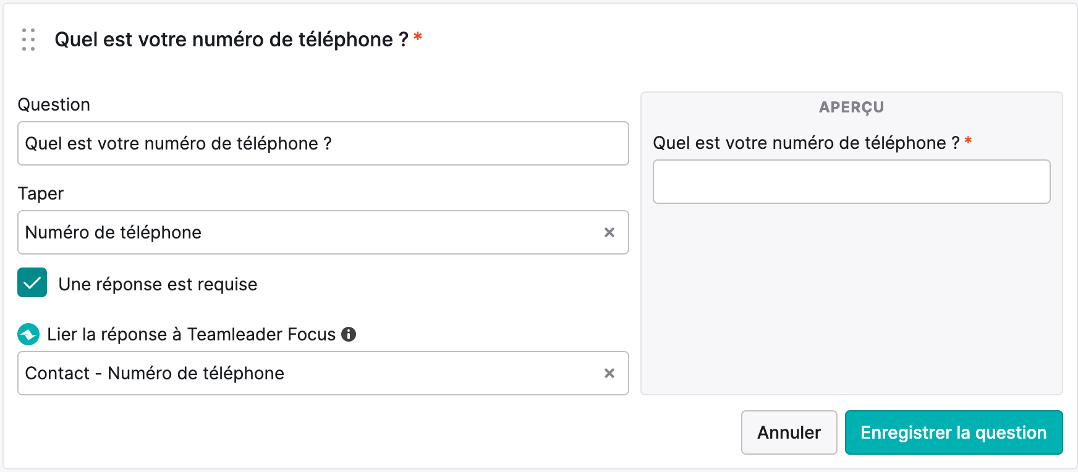Click the Taper field label
This screenshot has width=1078, height=472.
(41, 193)
